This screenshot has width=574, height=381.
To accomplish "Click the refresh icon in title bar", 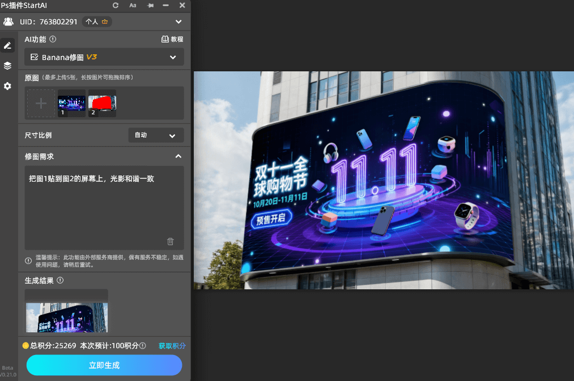I will 115,5.
